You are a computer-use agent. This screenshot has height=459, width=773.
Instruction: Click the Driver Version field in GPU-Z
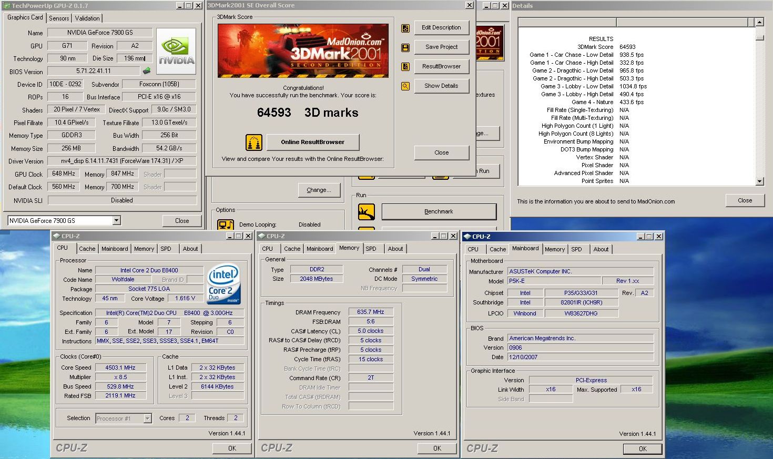pyautogui.click(x=121, y=161)
